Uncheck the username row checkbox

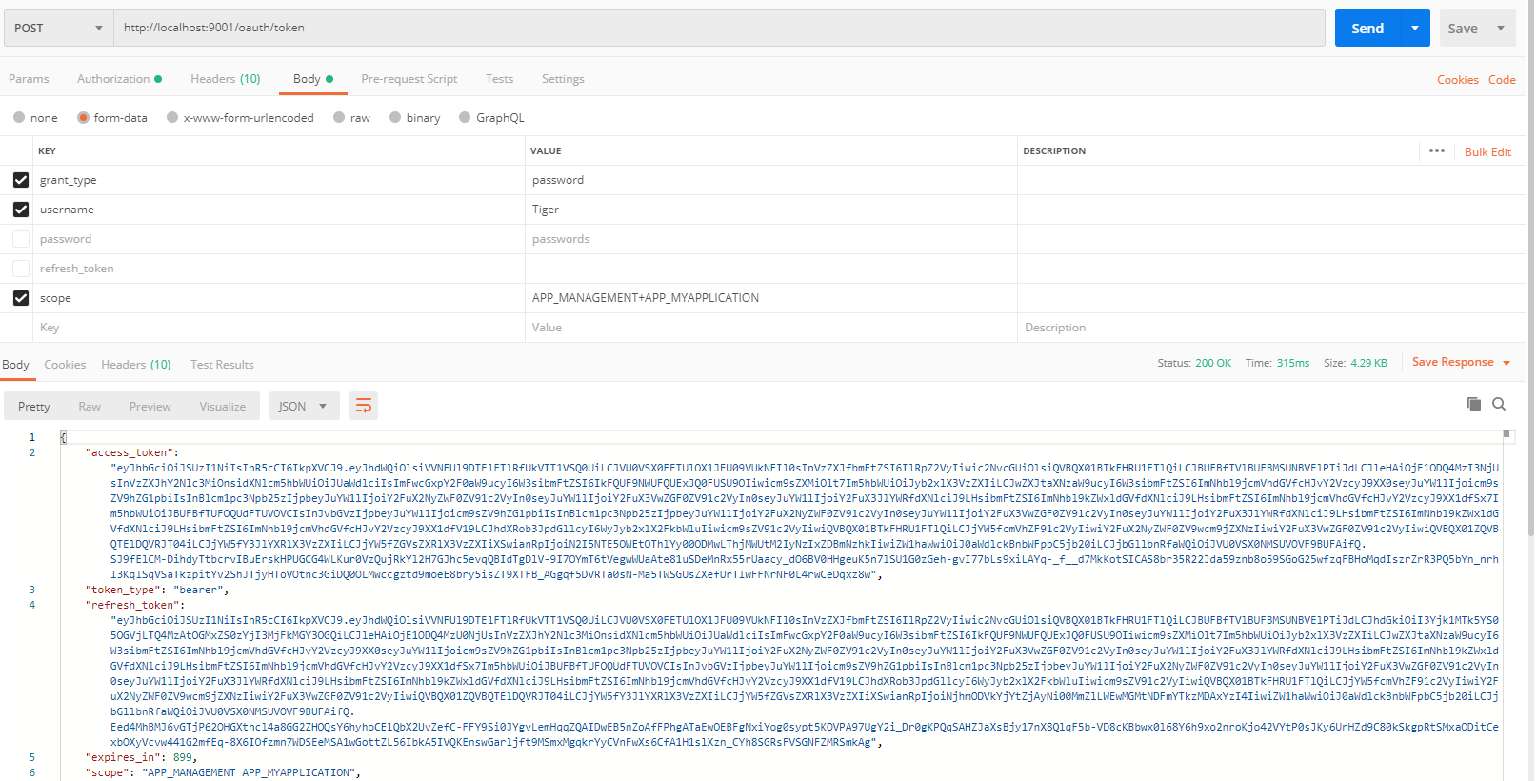(21, 210)
